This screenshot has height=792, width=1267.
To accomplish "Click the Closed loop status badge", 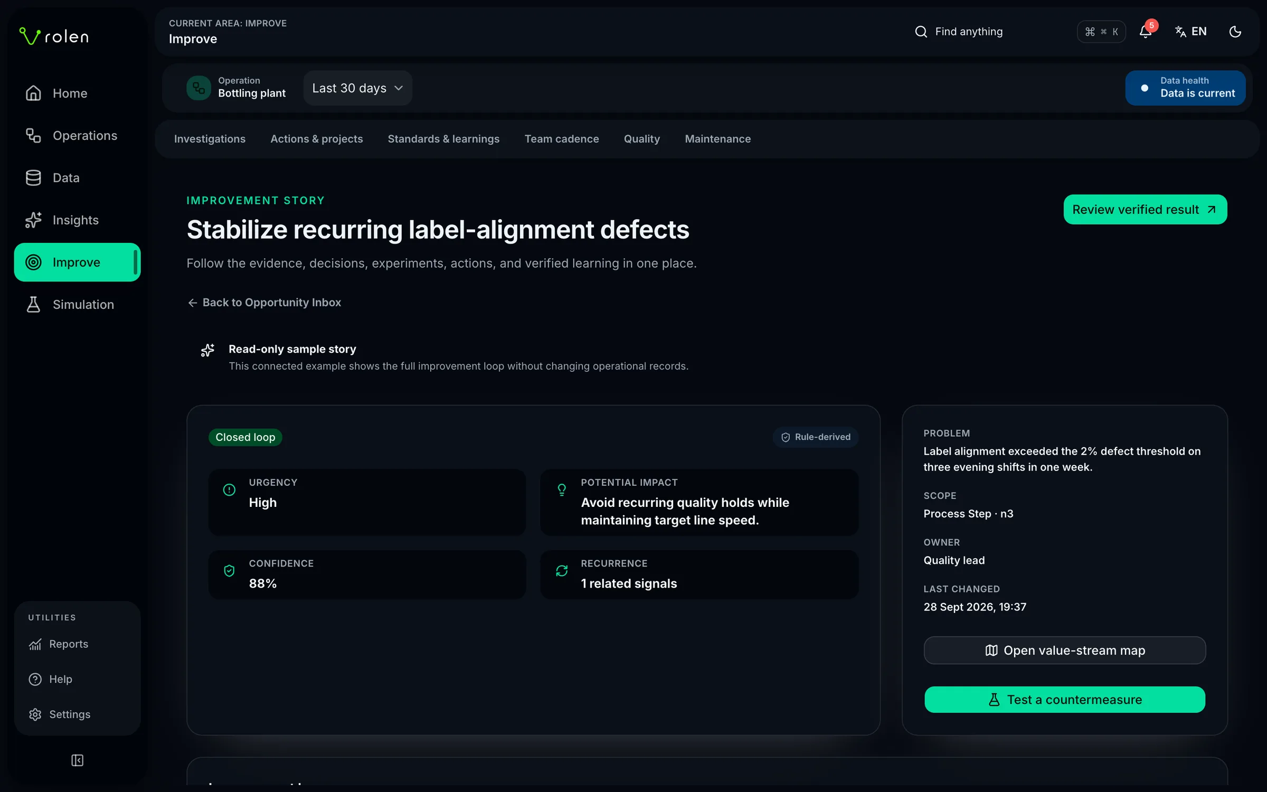I will point(245,437).
